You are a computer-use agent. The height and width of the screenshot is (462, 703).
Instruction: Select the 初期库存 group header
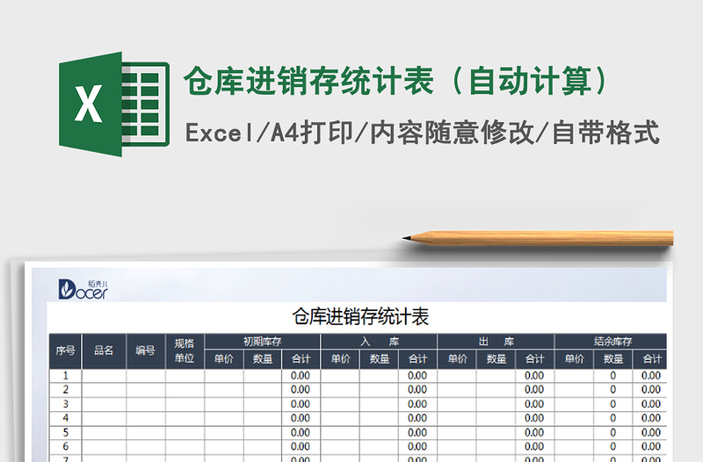click(262, 342)
